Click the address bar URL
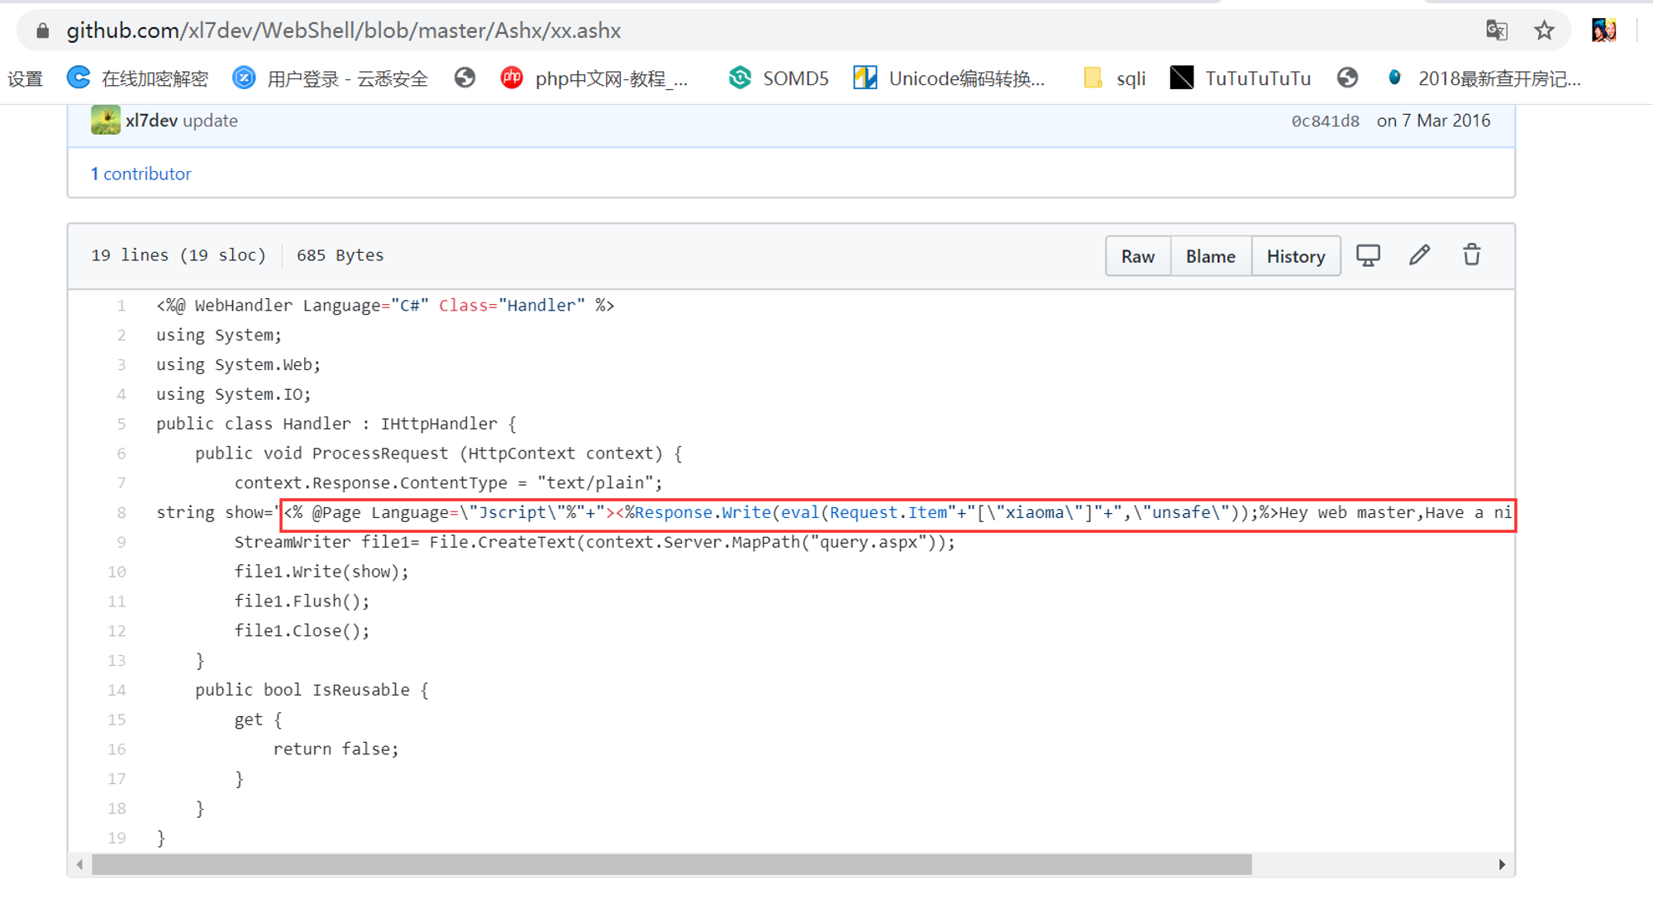 344,31
